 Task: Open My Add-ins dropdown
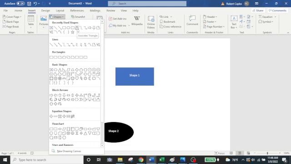click(119, 26)
